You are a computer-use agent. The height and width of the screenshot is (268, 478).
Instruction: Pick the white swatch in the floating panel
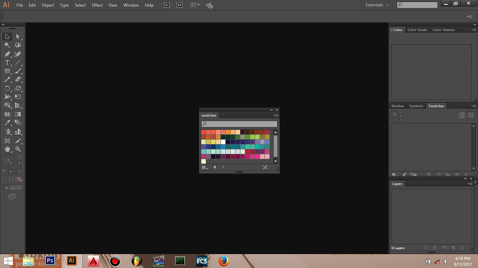click(x=223, y=142)
